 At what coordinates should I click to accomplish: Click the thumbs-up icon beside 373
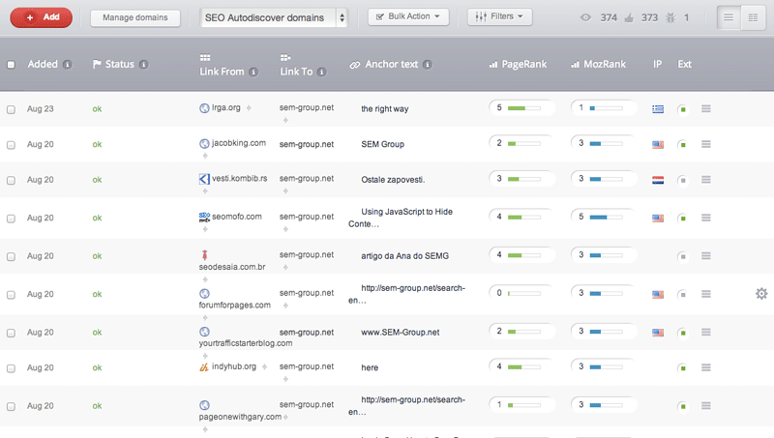(x=629, y=17)
